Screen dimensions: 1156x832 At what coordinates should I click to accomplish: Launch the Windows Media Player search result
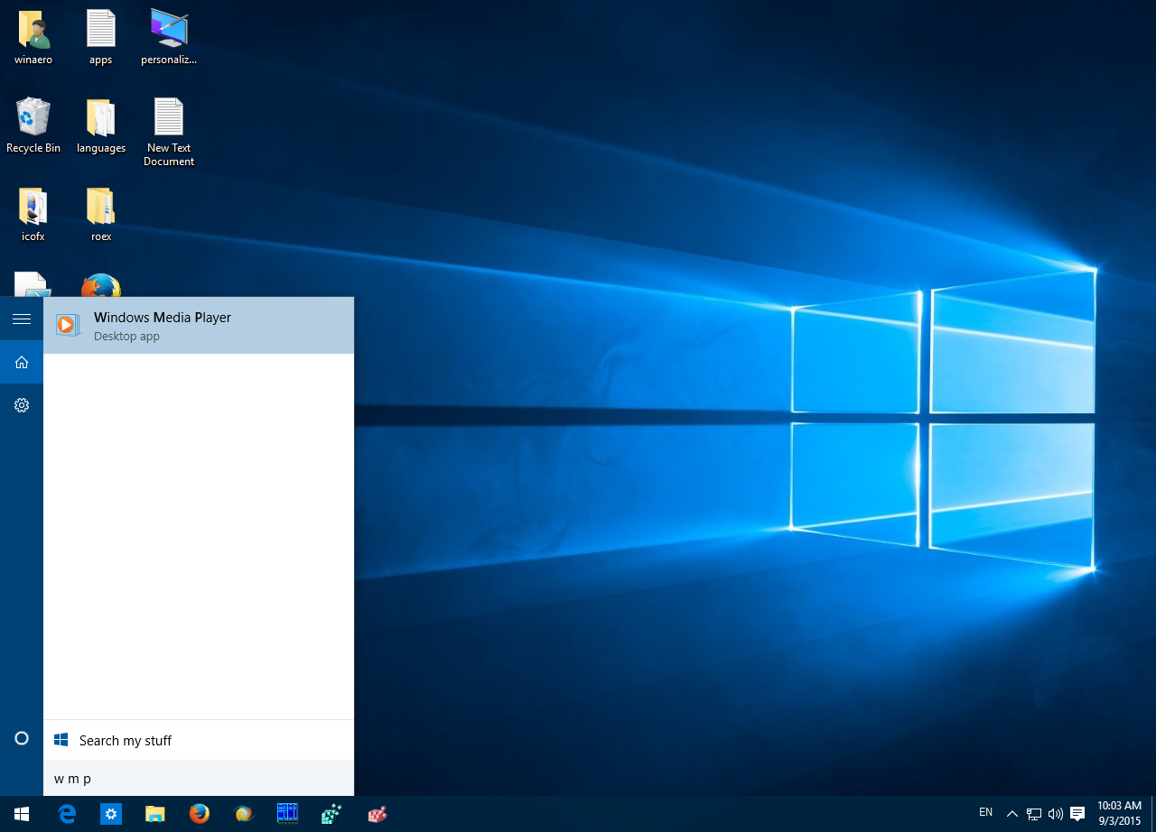tap(163, 325)
